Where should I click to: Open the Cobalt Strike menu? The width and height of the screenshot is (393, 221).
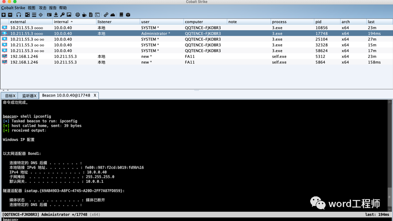13,8
